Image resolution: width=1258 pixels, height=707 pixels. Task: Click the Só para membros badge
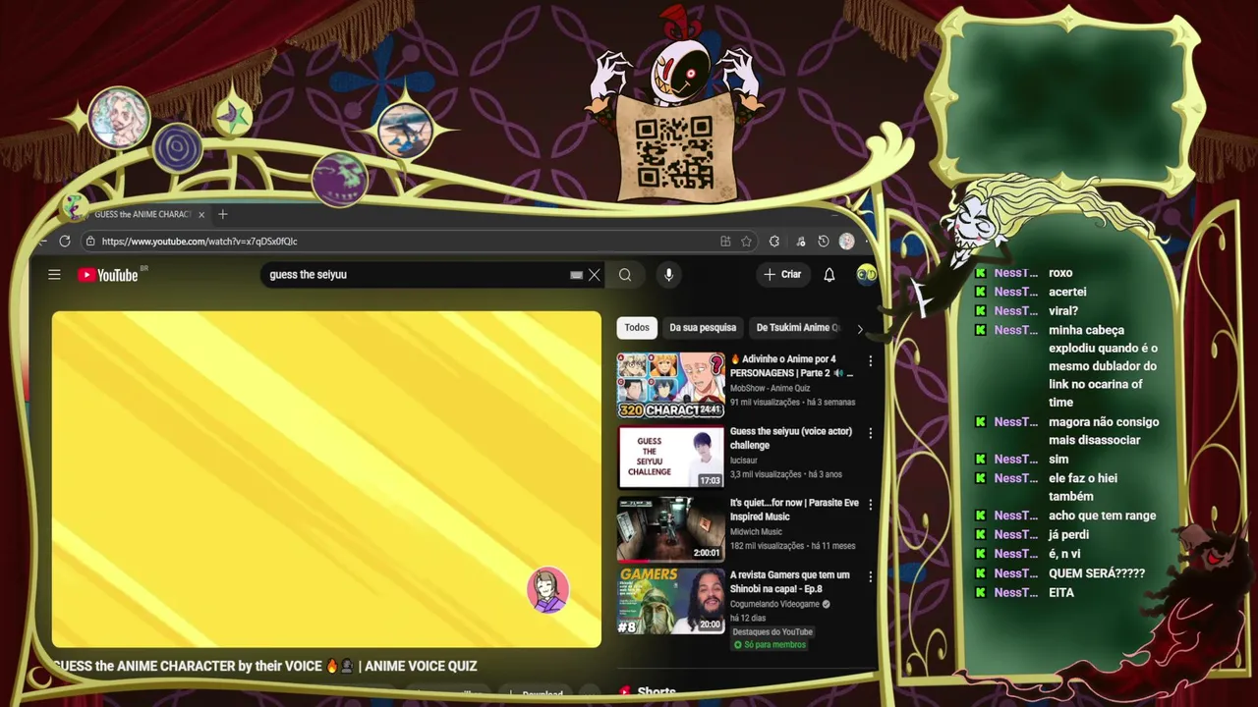point(771,645)
